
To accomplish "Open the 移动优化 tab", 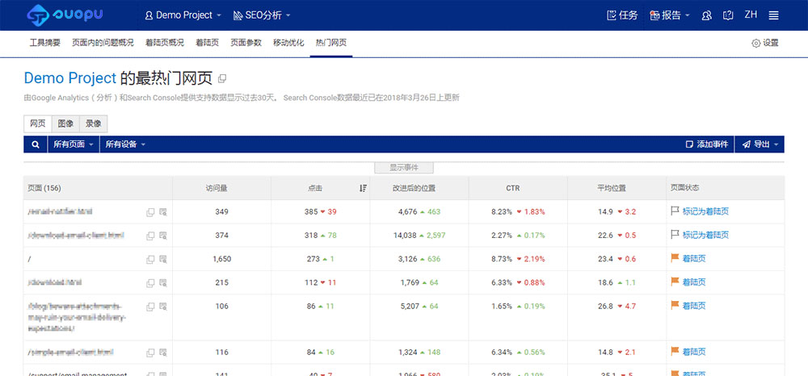I will coord(288,44).
